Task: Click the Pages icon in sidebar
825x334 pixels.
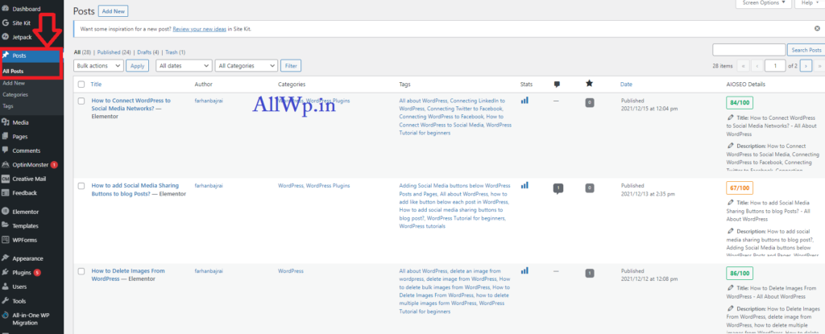Action: coord(6,137)
